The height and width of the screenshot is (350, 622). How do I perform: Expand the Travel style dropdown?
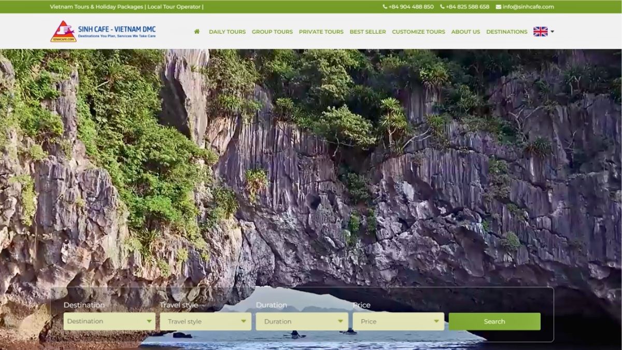click(206, 321)
